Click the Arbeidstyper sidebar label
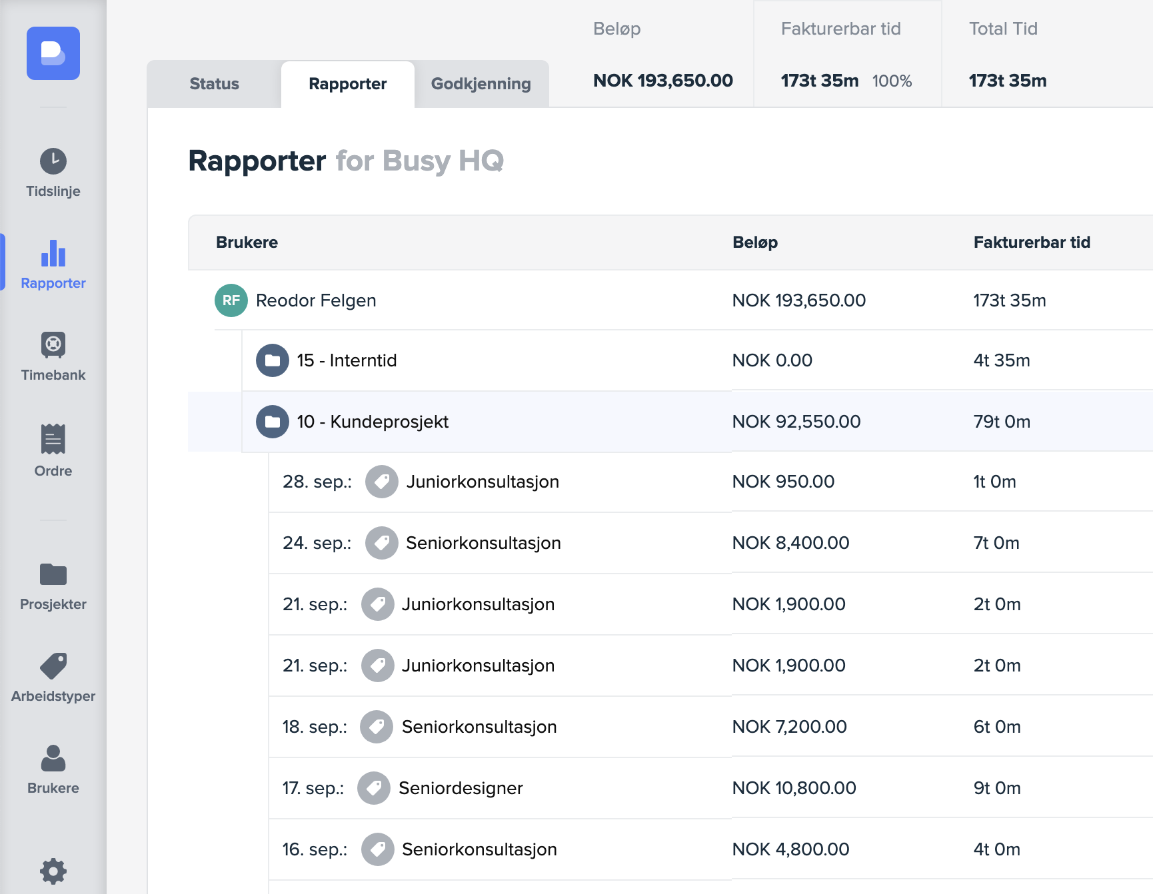 53,696
